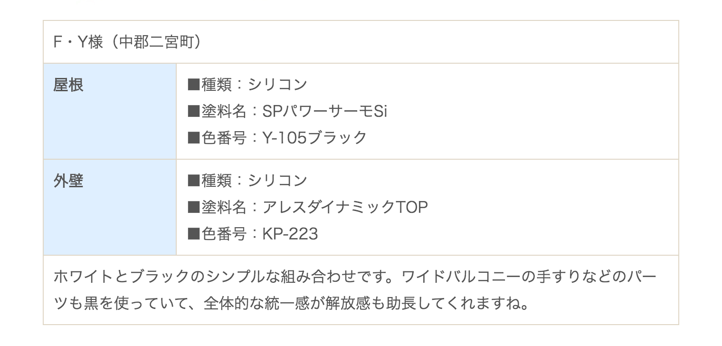Click the exterior wall 種類：シリコン line
This screenshot has width=722, height=346.
coord(247,181)
